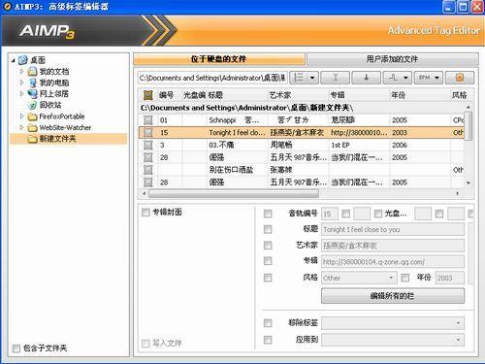Image resolution: width=485 pixels, height=364 pixels.
Task: Sort by the 艺术家 column header
Action: tap(298, 95)
